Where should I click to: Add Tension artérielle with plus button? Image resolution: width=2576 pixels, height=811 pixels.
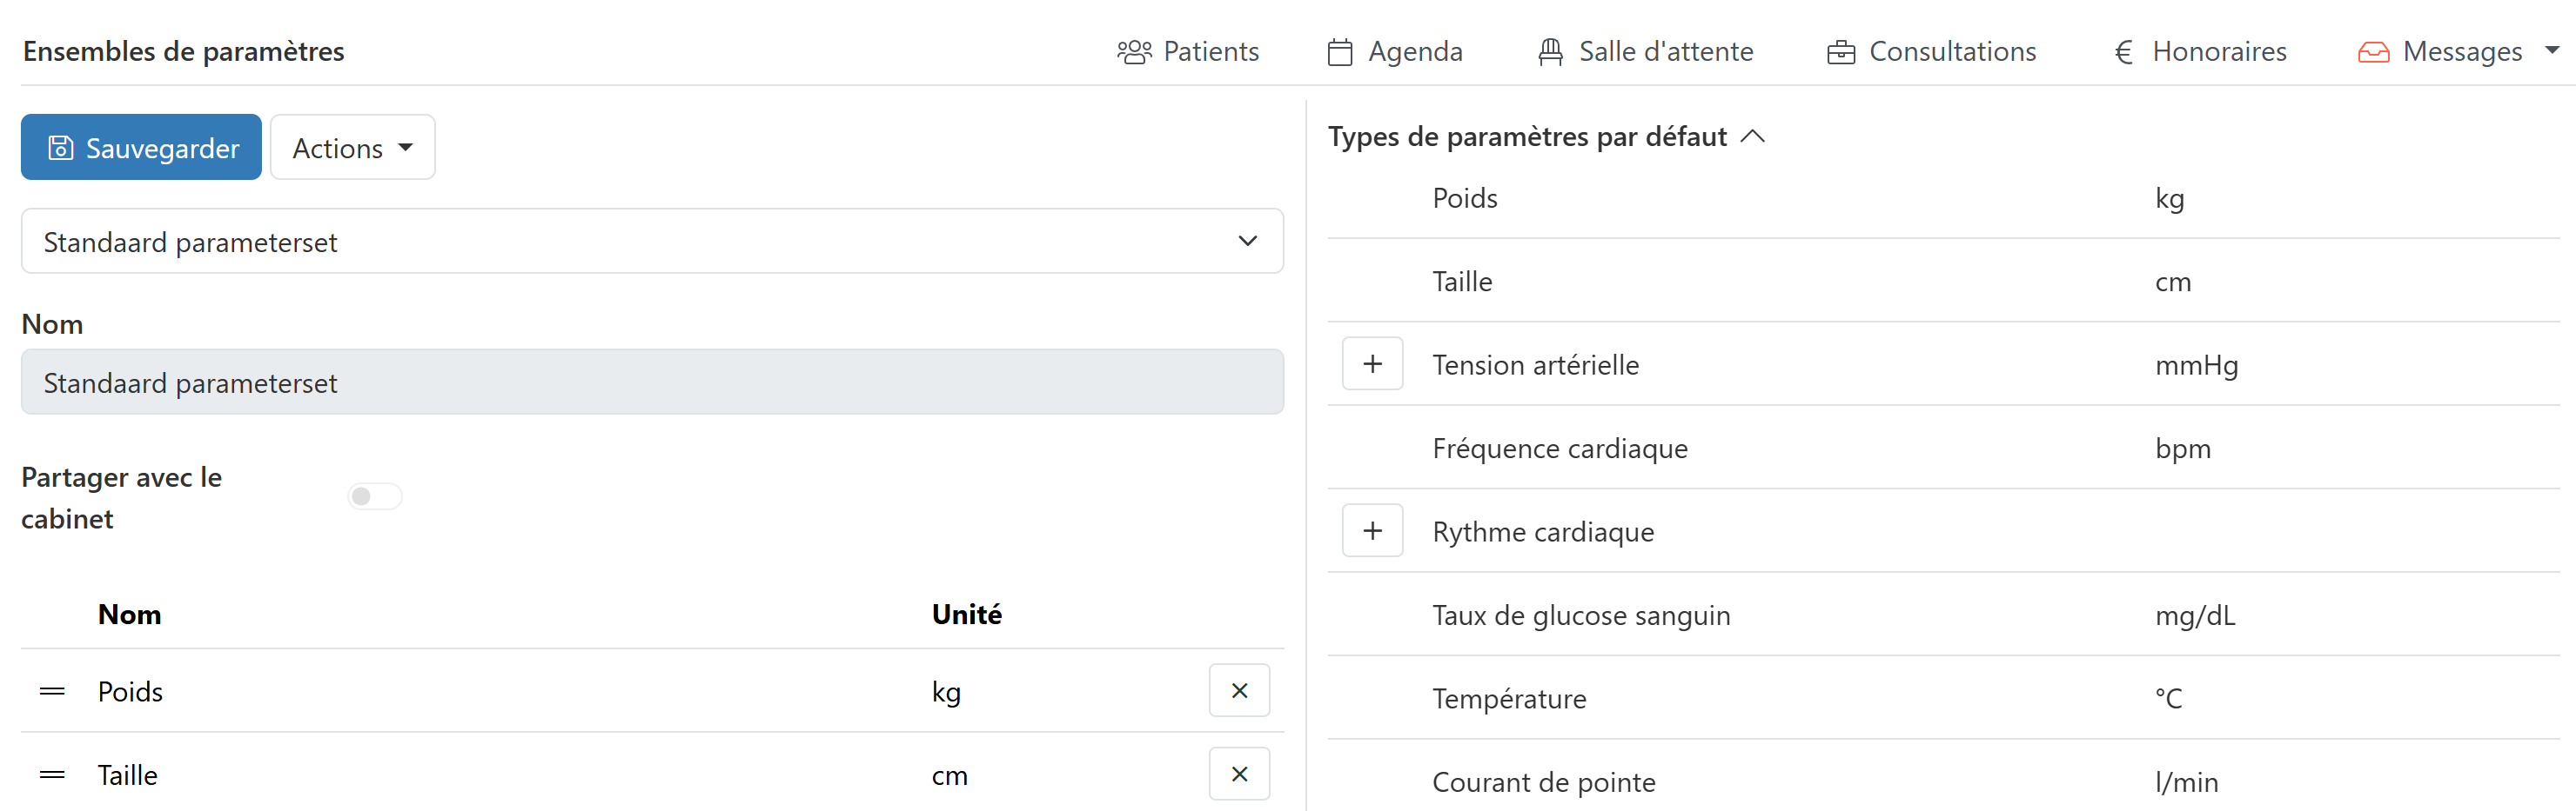point(1372,364)
